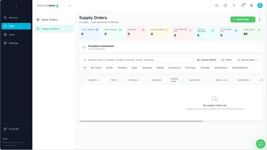Click the Open Orders truck icon
Viewport: 267px width, 150px height.
[120, 30]
